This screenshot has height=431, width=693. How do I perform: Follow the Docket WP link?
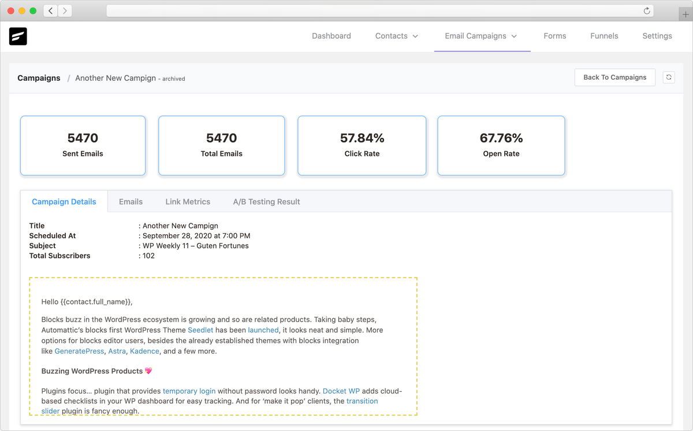[x=341, y=391]
